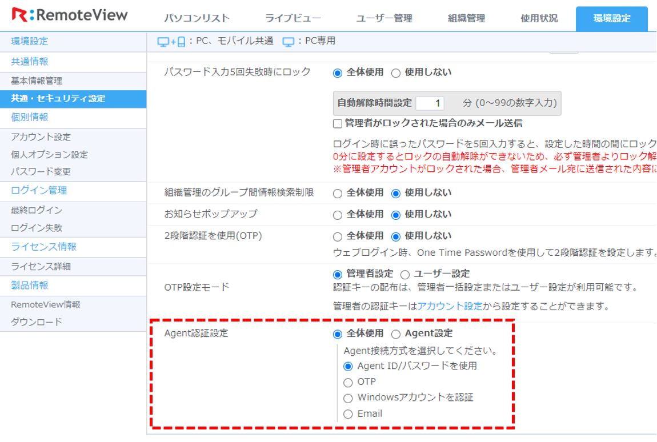Click the ライセンス情報 section heading
The width and height of the screenshot is (657, 442).
pos(43,247)
